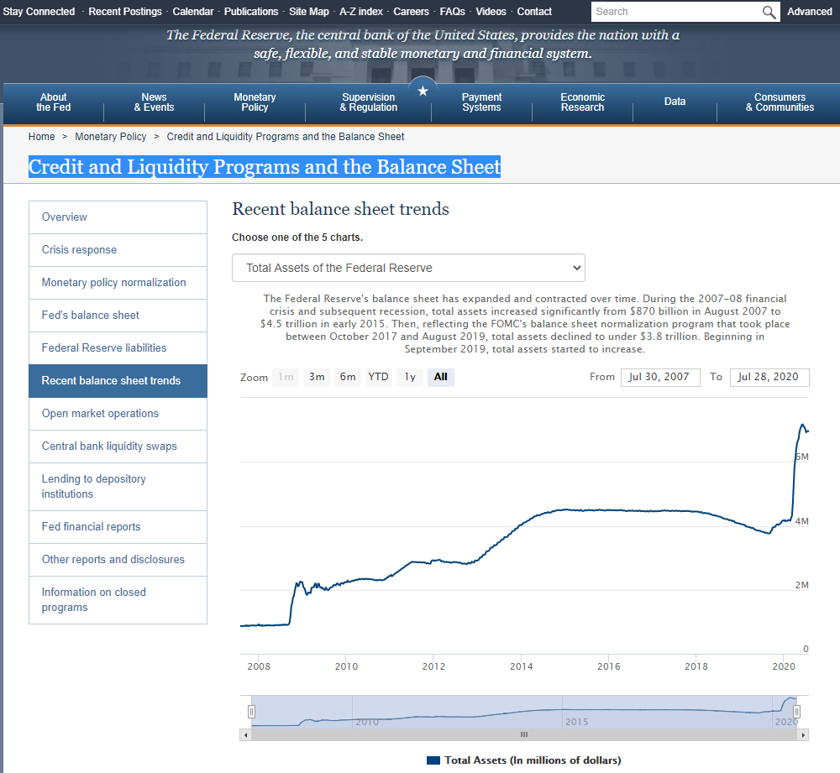Open Supervision & Regulation menu

click(369, 102)
